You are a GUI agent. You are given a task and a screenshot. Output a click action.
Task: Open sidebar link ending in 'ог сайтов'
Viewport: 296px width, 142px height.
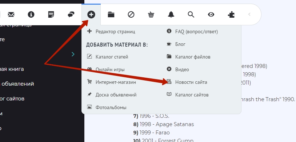click(x=12, y=99)
